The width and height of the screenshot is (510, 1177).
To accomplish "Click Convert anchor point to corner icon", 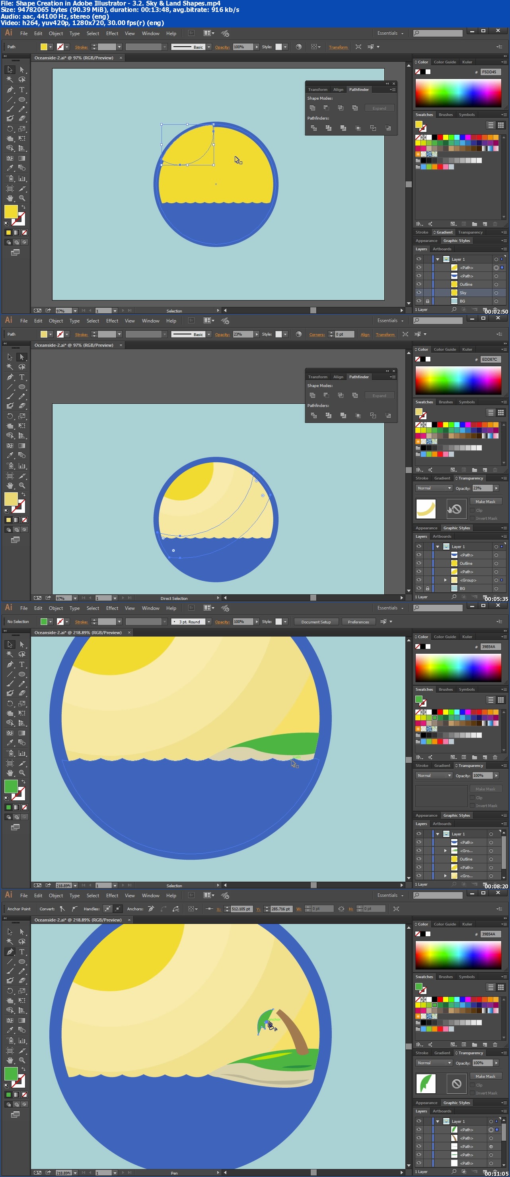I will [62, 909].
